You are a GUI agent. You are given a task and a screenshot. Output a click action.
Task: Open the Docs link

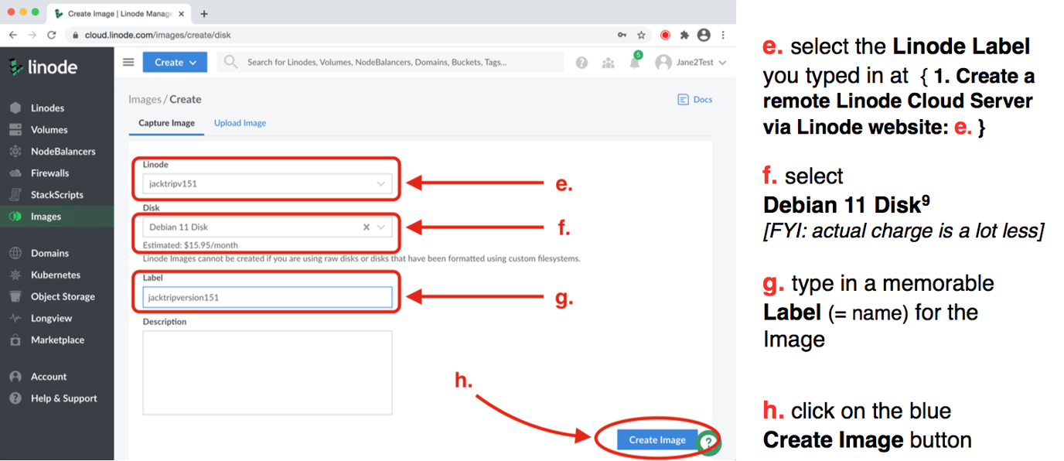(x=694, y=99)
